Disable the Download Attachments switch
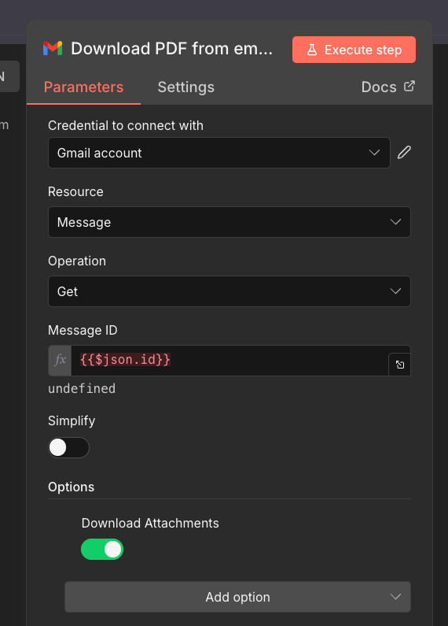 pyautogui.click(x=102, y=550)
